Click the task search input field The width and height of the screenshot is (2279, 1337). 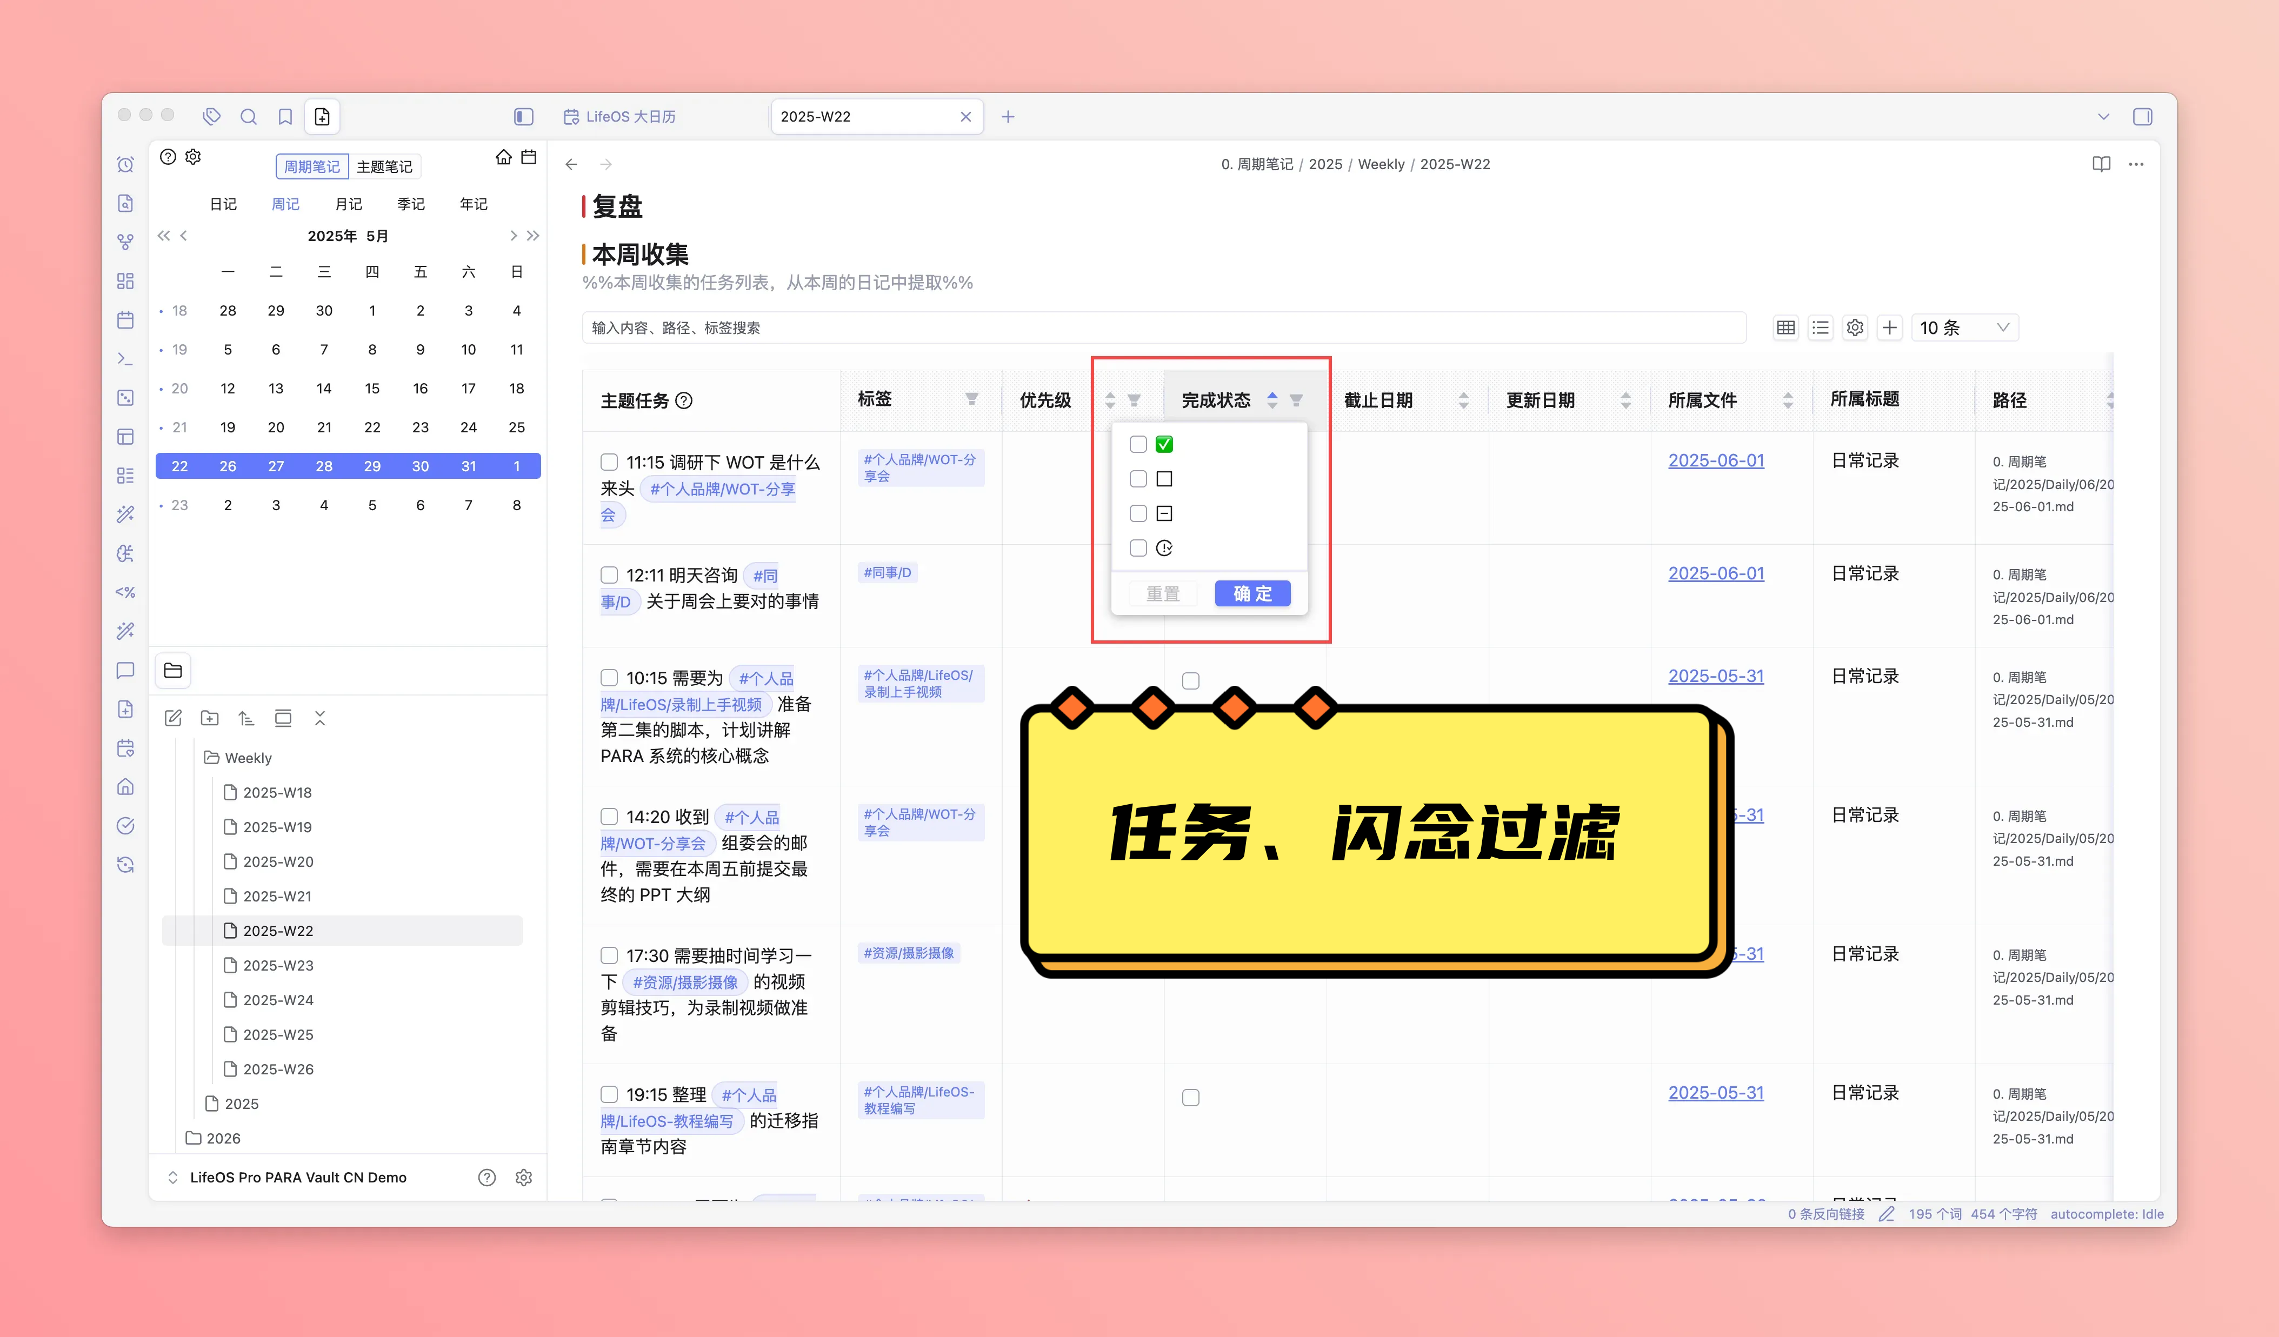[1163, 328]
